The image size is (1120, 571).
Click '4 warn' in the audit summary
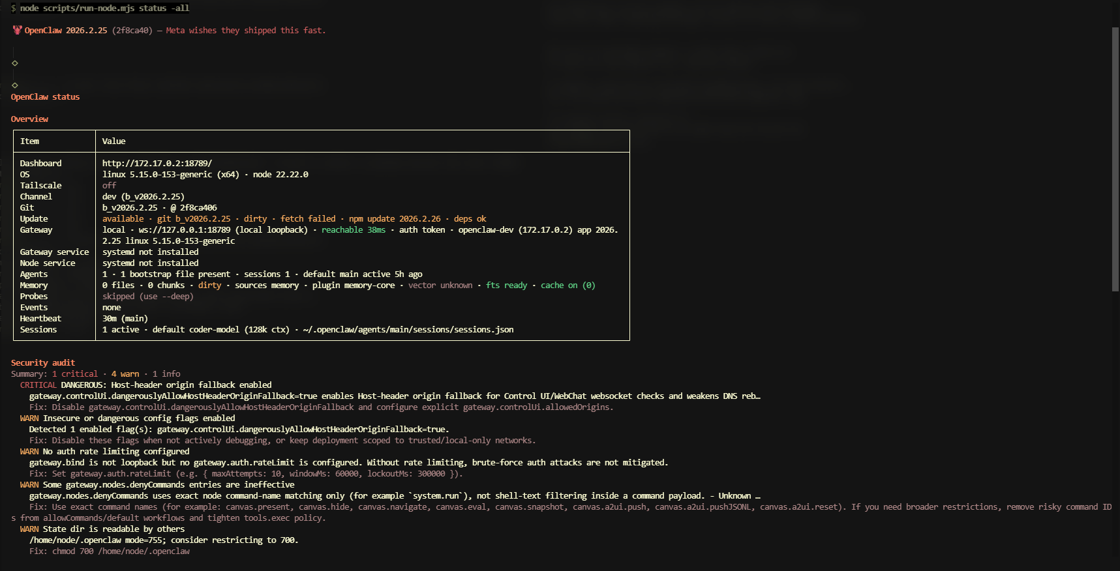125,374
